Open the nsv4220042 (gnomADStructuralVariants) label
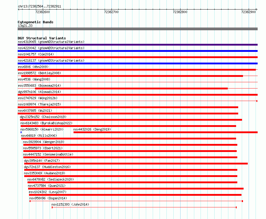Viewport: 266px width, 219px height. [51, 48]
